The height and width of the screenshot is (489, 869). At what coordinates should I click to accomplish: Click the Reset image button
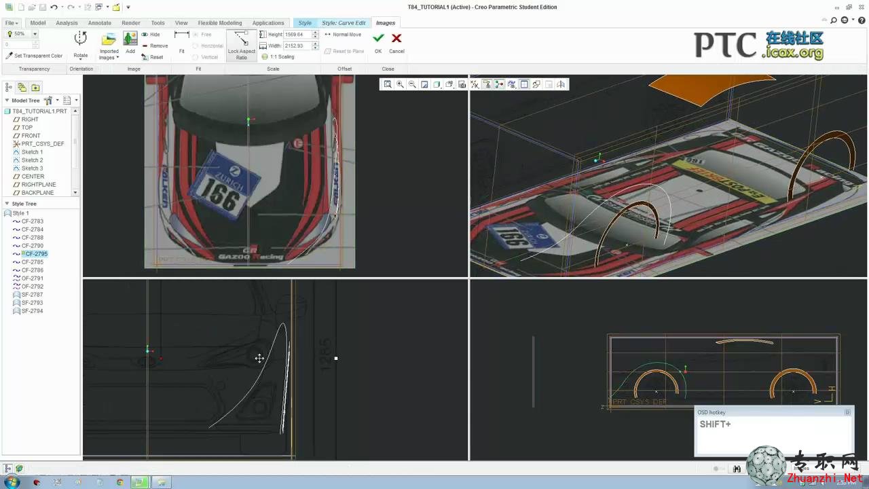(152, 57)
